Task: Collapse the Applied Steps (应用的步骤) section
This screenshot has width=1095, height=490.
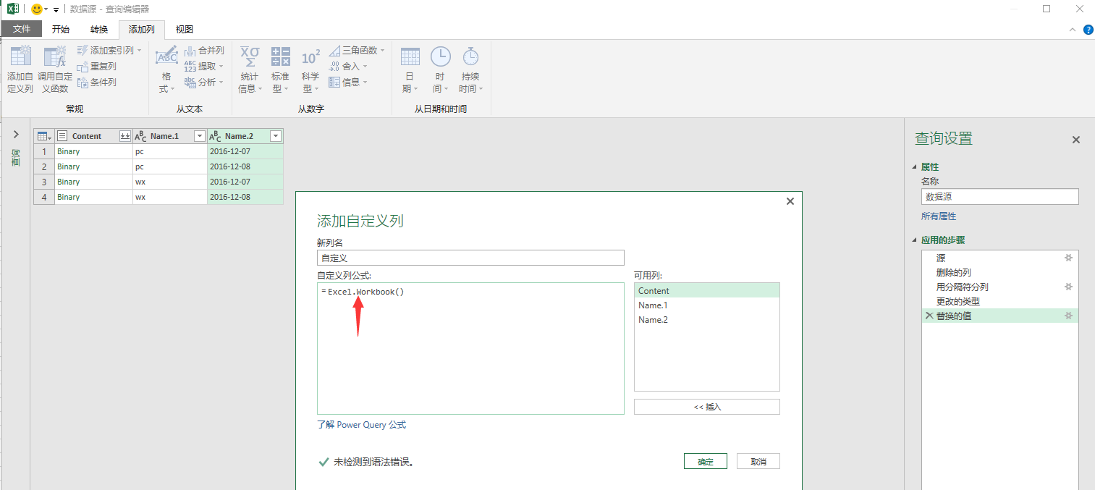Action: (x=914, y=240)
